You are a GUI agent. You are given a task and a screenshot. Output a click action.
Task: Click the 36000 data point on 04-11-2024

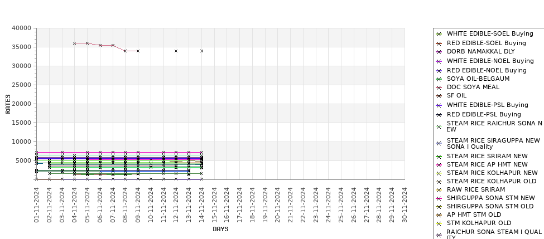point(74,43)
